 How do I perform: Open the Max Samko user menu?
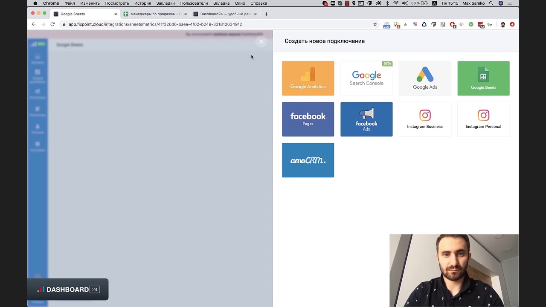(473, 3)
